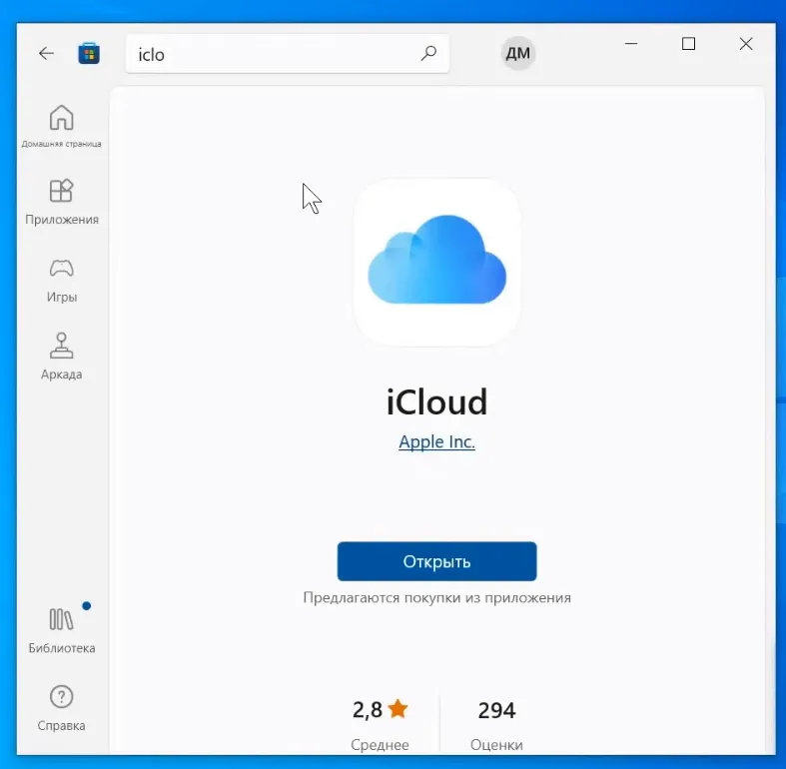Click 'Предлагаются покупки из приложения' text
The image size is (786, 769).
[436, 597]
